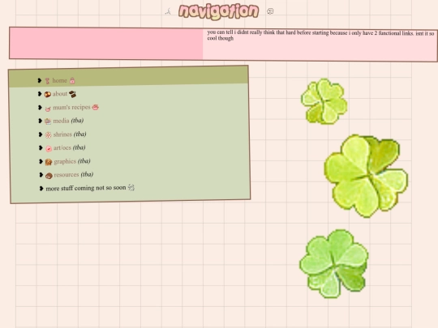Open mum's recipes link
This screenshot has width=438, height=328.
click(x=71, y=108)
